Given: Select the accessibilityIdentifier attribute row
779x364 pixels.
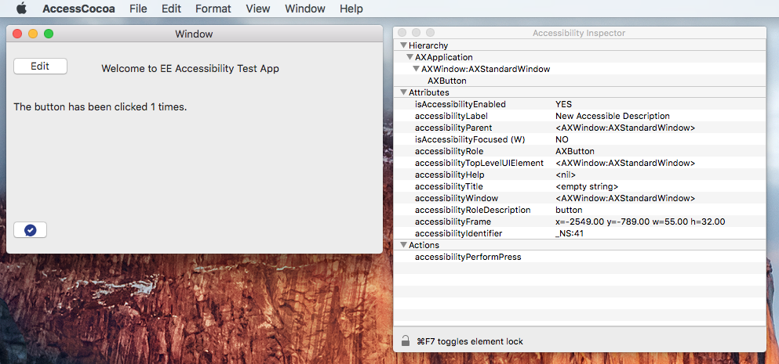Looking at the screenshot, I should tap(579, 233).
